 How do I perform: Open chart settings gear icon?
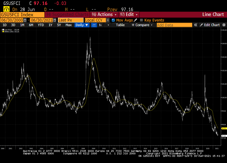click(x=224, y=25)
